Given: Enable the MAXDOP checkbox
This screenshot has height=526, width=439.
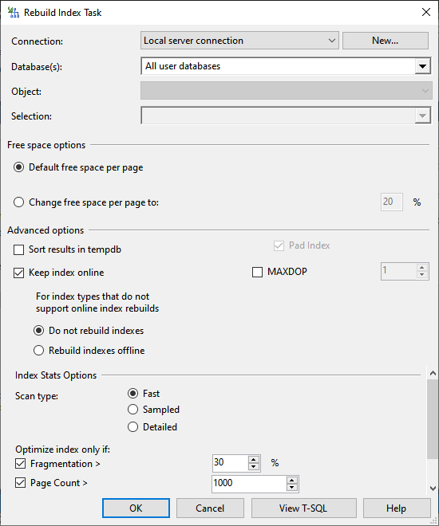Looking at the screenshot, I should 257,272.
